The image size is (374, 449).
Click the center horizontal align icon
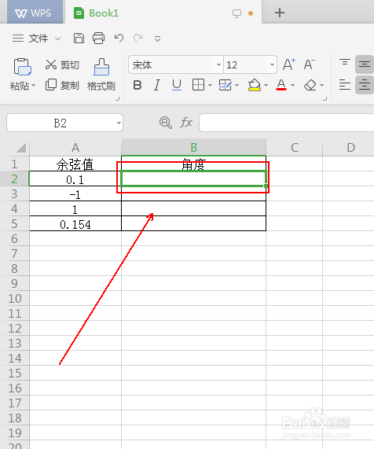tap(365, 85)
